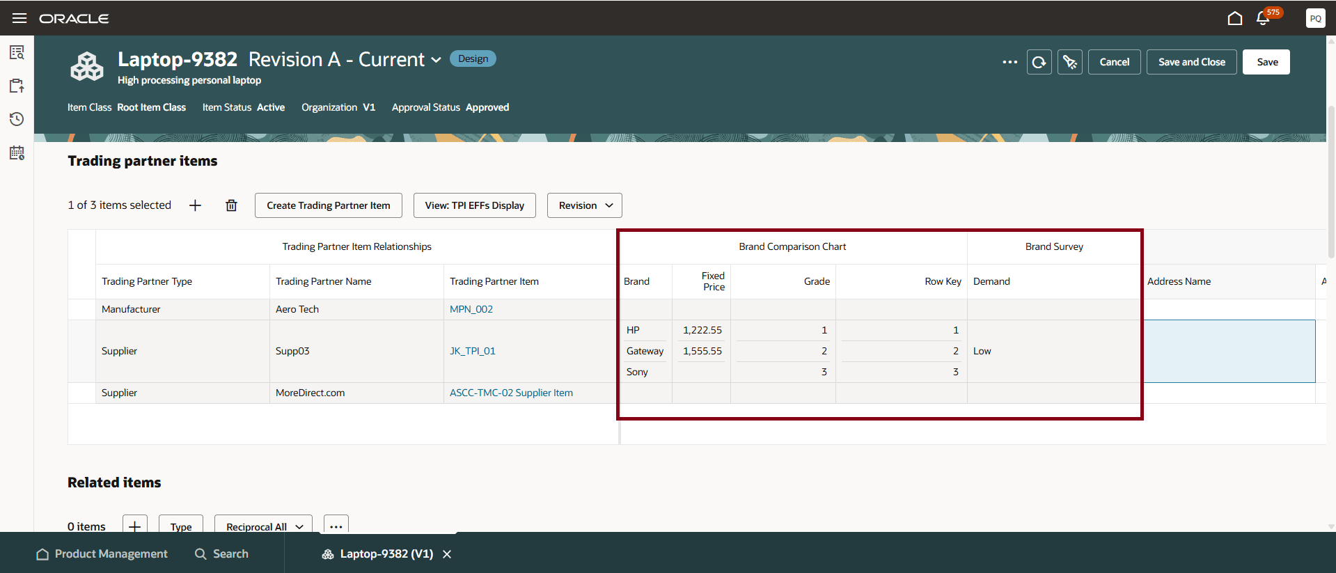The width and height of the screenshot is (1336, 573).
Task: Open the Reciprocal All dropdown
Action: [x=263, y=526]
